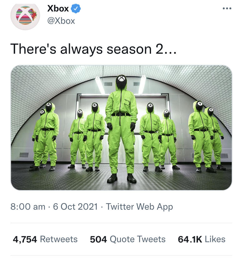Screen dimensions: 234x259
Task: Open the Twitter Web App source link
Action: point(139,207)
